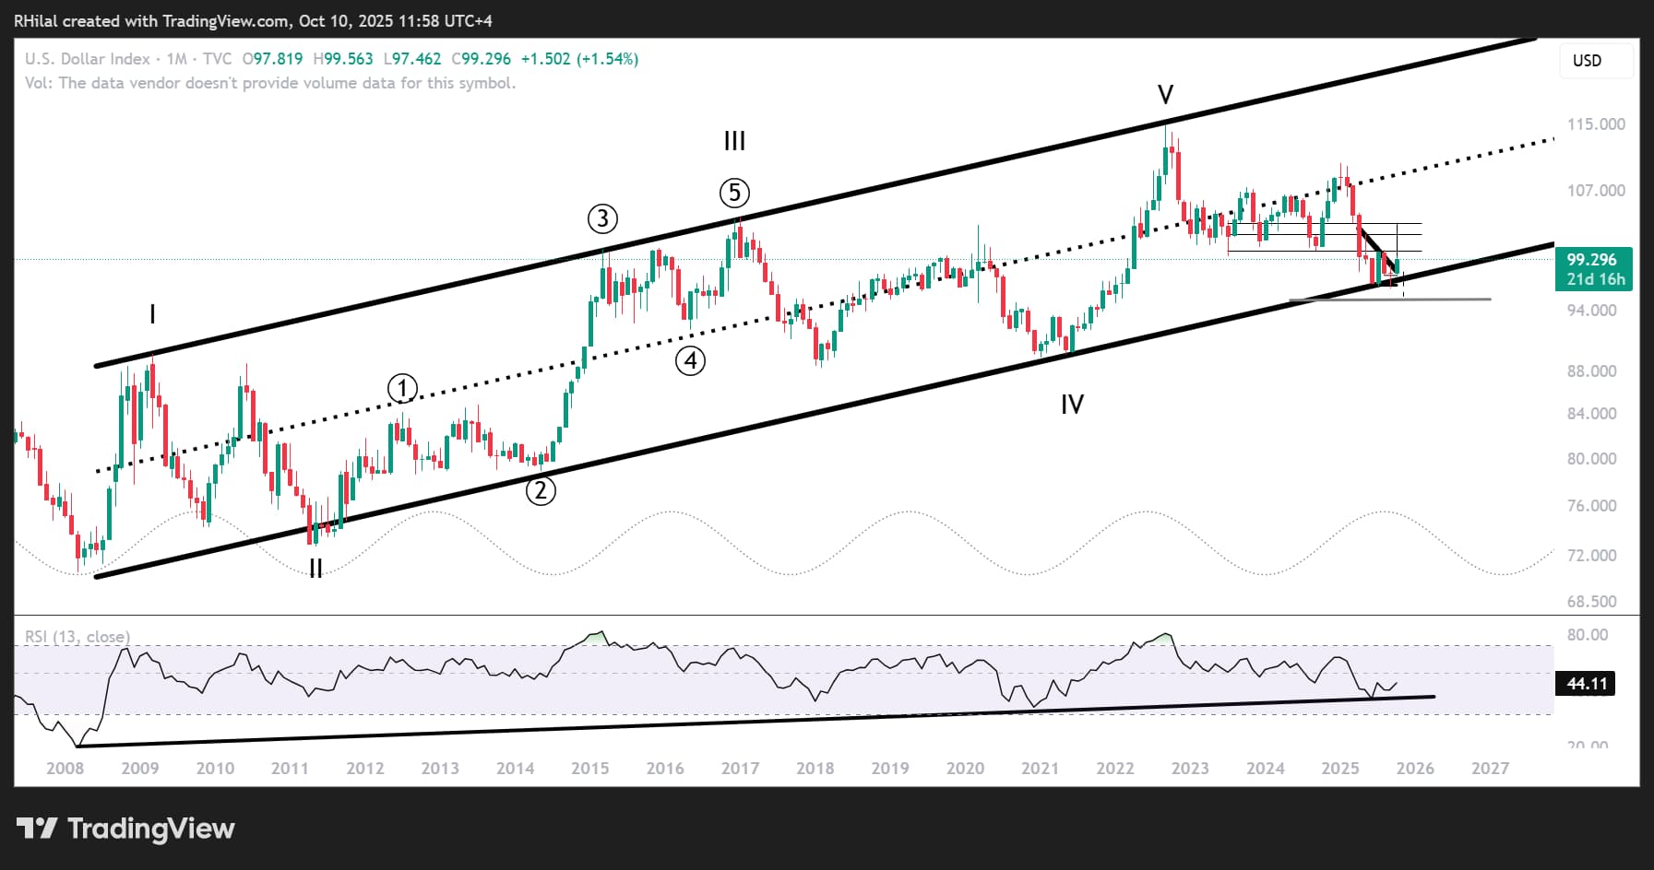The height and width of the screenshot is (870, 1654).
Task: Click the 2008 label on time axis
Action: click(65, 769)
